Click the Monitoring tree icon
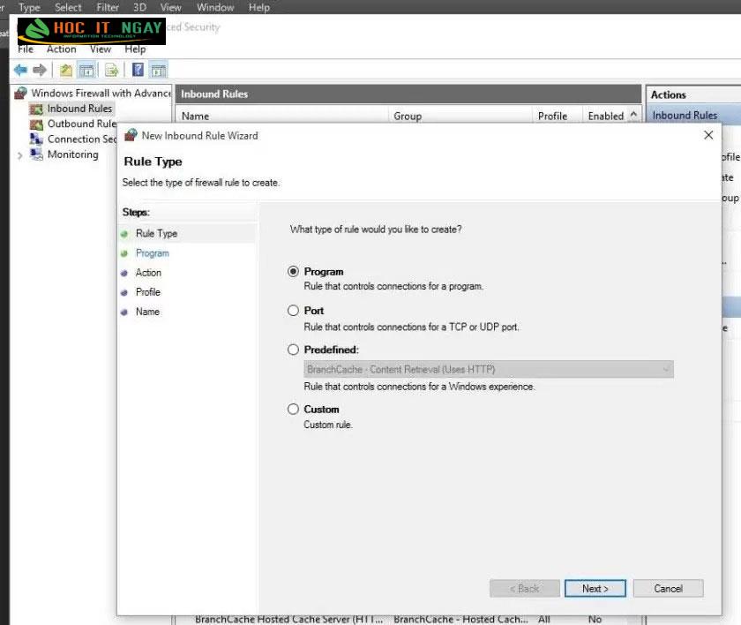Image resolution: width=741 pixels, height=625 pixels. click(36, 154)
